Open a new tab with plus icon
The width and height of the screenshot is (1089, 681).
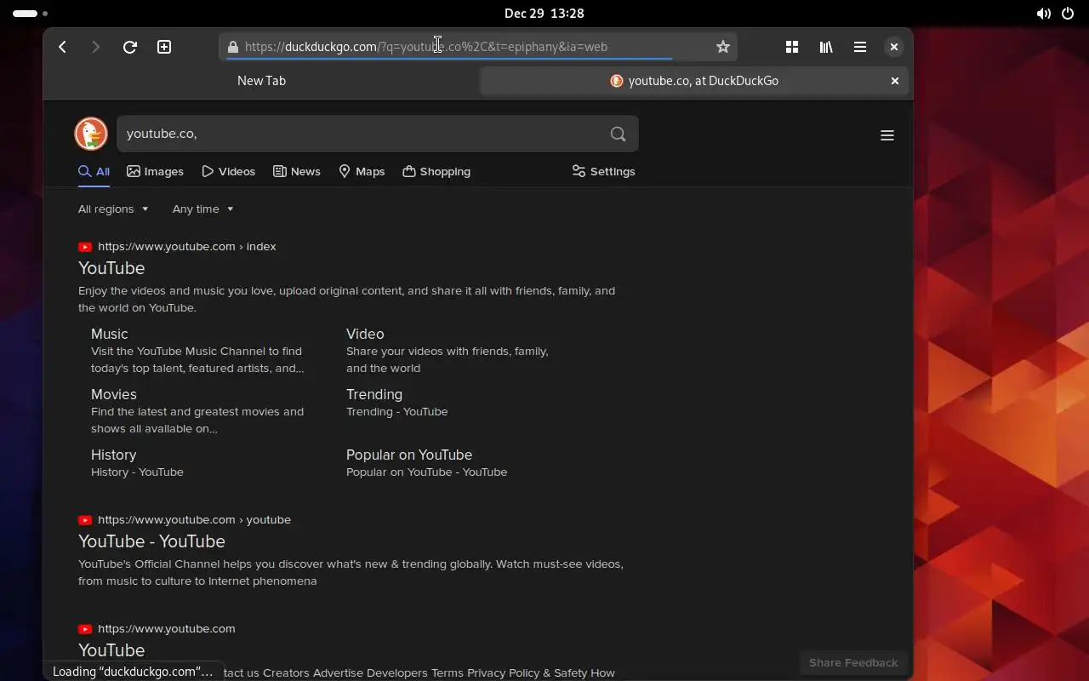pos(164,47)
